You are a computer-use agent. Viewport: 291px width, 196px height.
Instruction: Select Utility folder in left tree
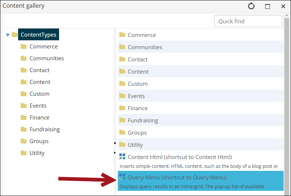[x=37, y=153]
